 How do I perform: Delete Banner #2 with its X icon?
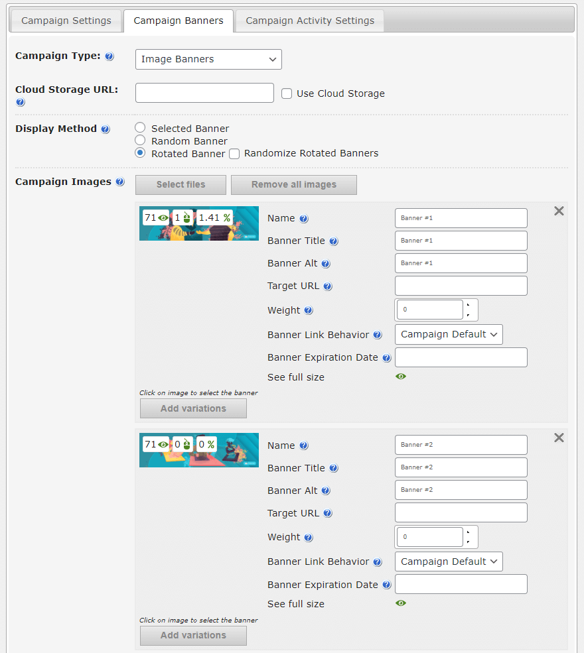559,438
